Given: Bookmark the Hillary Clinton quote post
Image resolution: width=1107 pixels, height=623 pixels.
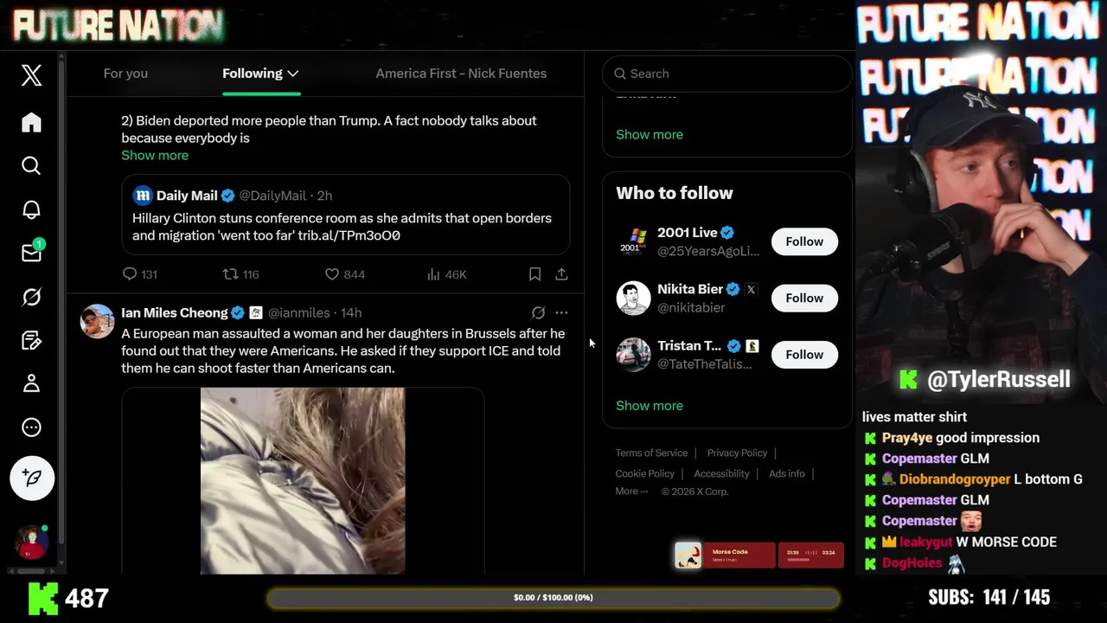Looking at the screenshot, I should (534, 273).
